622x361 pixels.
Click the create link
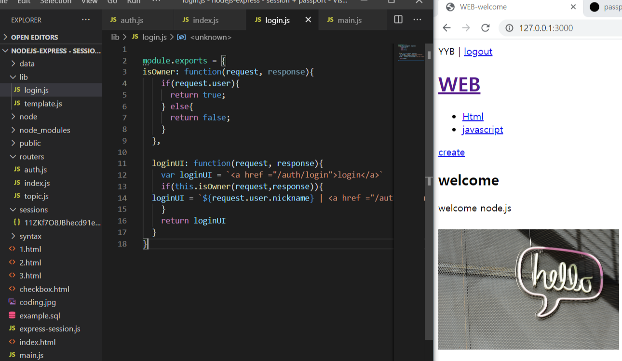(451, 152)
